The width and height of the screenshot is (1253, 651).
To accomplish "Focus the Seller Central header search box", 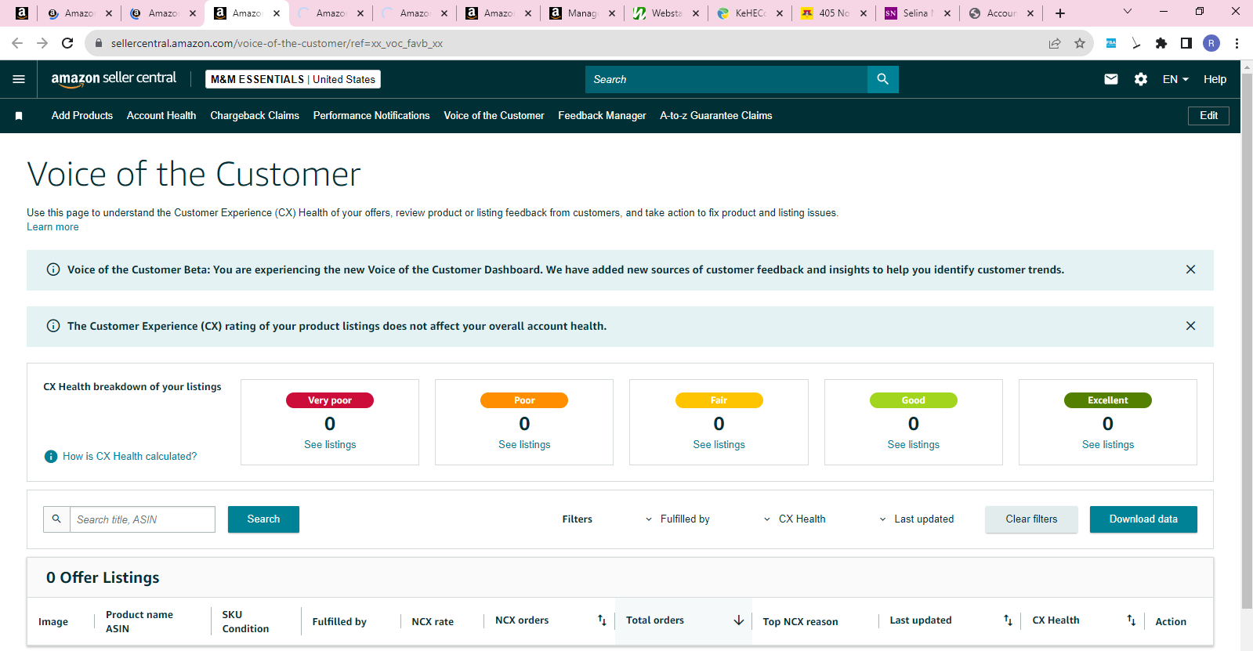I will coord(726,79).
